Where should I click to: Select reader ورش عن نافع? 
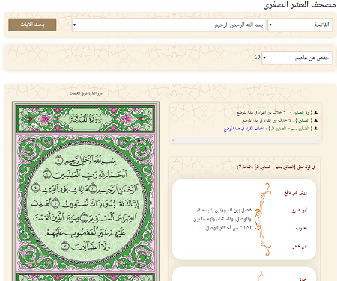[x=295, y=193]
